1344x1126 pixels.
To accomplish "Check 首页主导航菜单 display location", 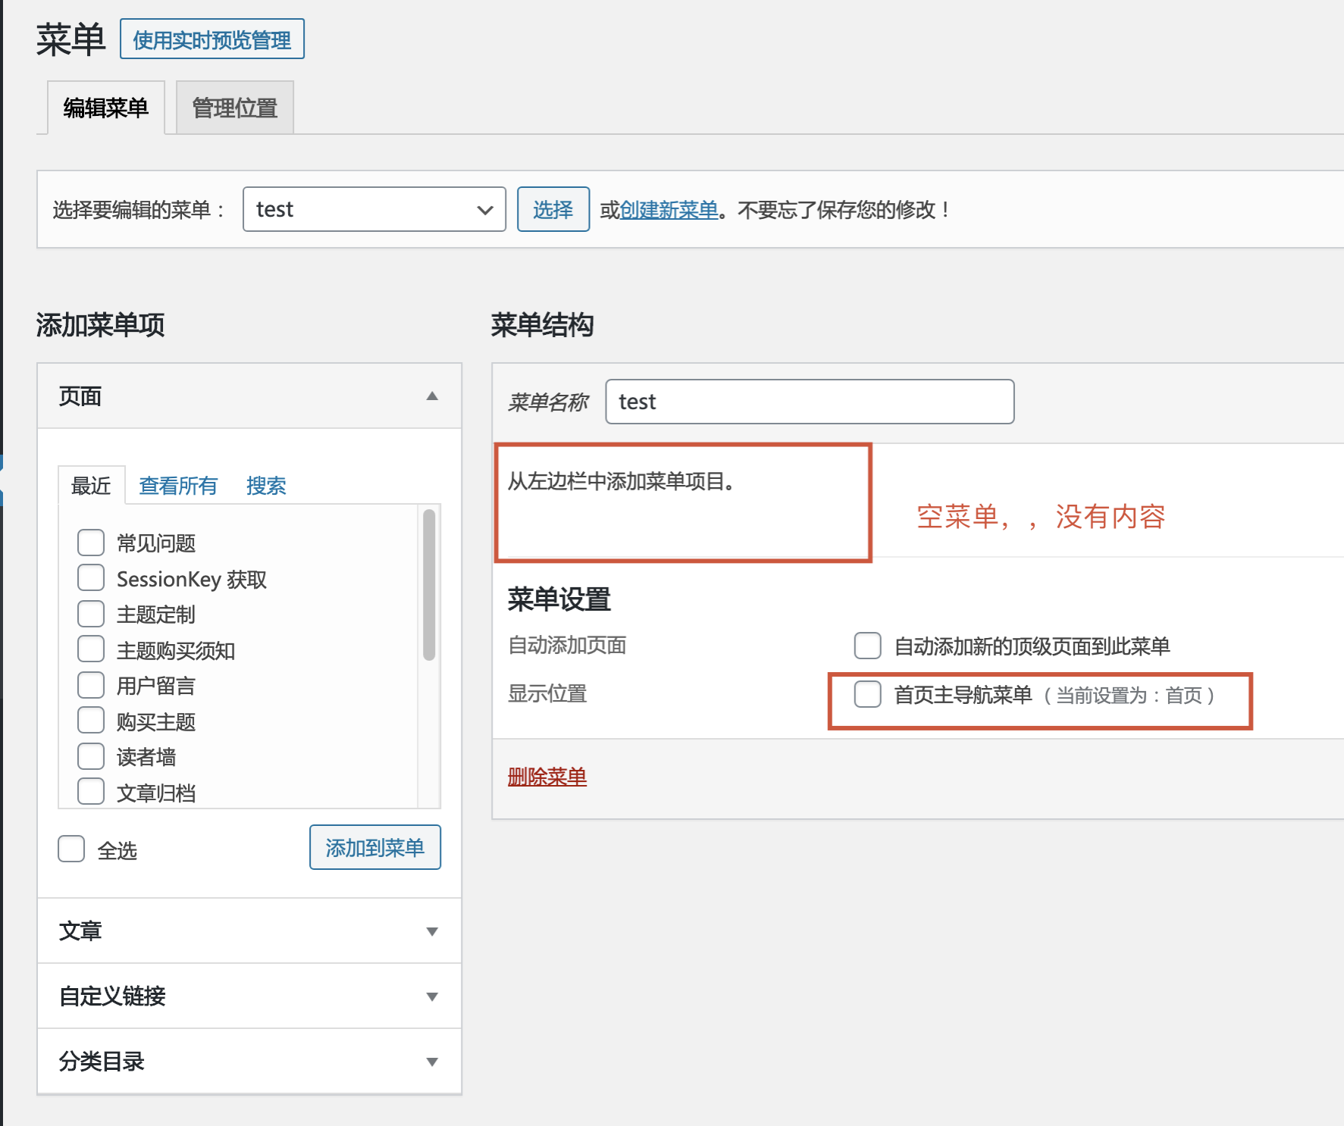I will tap(867, 694).
